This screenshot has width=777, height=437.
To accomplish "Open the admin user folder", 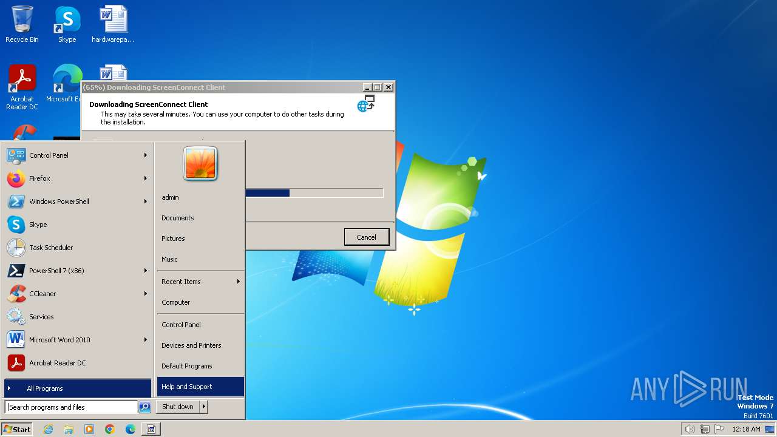I will coord(200,197).
